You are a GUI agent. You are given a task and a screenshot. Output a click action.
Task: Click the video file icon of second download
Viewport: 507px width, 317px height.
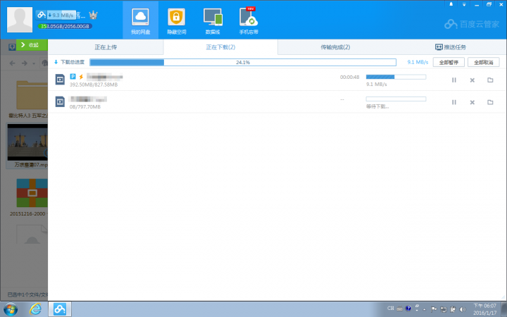click(x=60, y=102)
